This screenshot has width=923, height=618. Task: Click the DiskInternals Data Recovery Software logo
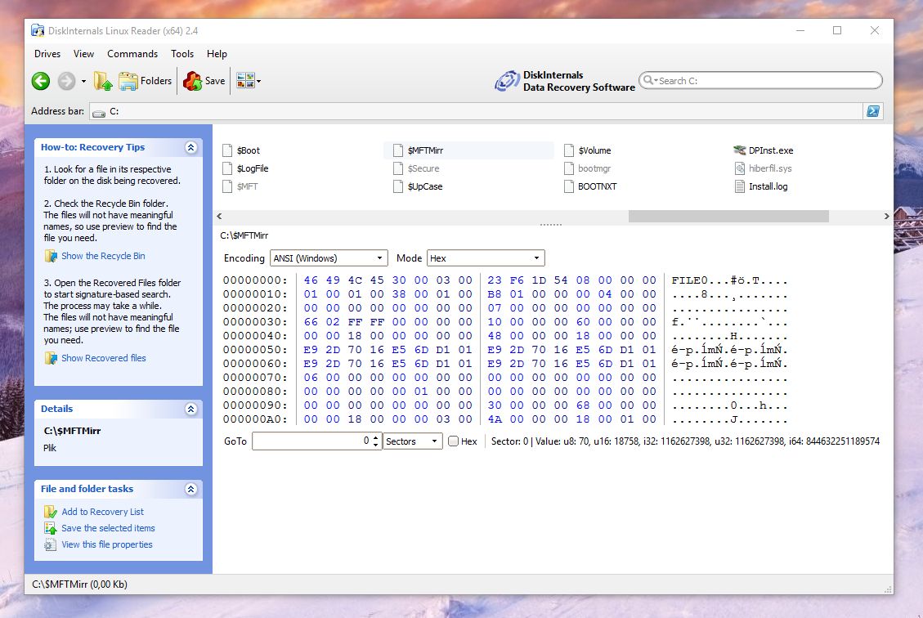(x=565, y=81)
